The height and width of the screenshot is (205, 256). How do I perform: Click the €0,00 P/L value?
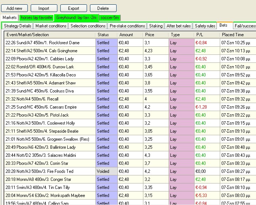(200, 171)
